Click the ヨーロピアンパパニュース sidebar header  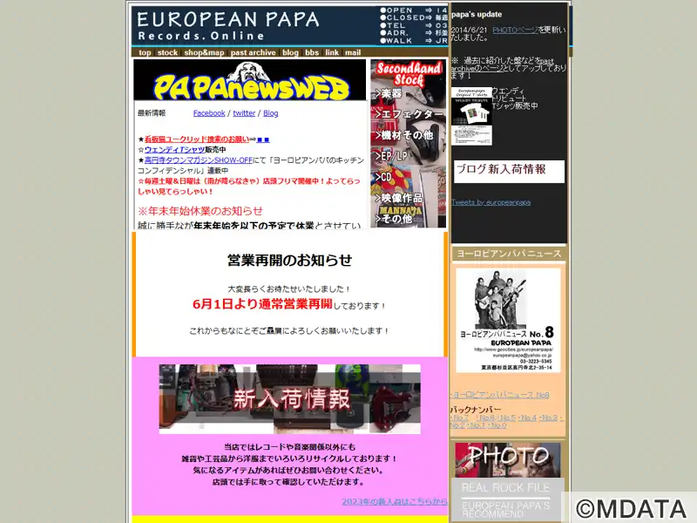(509, 254)
